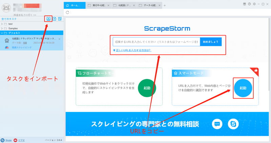Click the import task icon
The width and height of the screenshot is (271, 143).
[x=48, y=19]
